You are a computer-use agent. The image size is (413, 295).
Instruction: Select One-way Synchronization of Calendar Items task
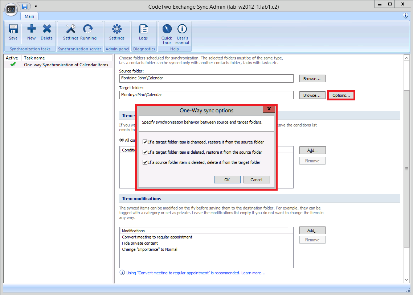coord(66,65)
